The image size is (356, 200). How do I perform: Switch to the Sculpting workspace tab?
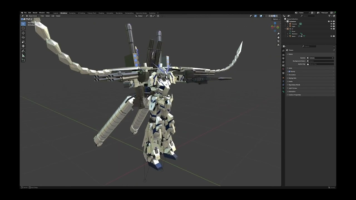point(72,13)
